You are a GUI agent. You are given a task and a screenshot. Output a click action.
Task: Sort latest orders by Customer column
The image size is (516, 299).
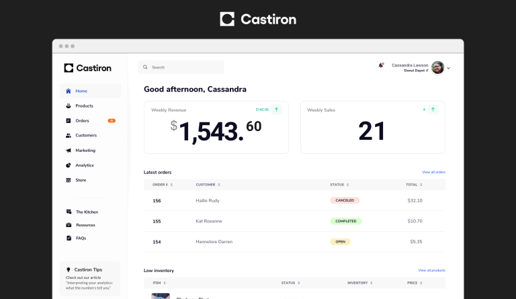[x=208, y=184]
